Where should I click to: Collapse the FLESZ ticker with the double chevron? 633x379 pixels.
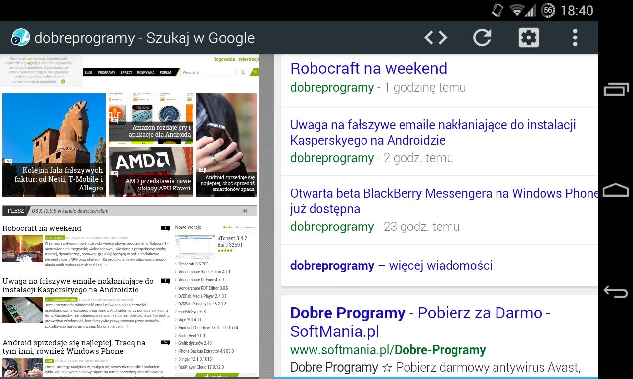pyautogui.click(x=245, y=211)
